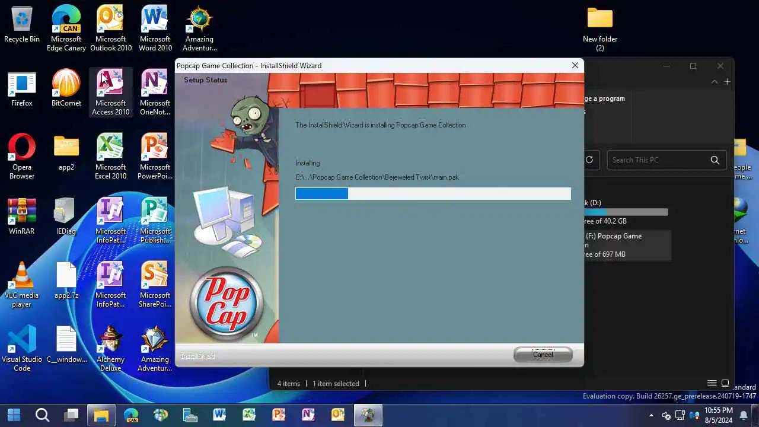The height and width of the screenshot is (427, 759).
Task: Open Task View from the taskbar
Action: 72,415
